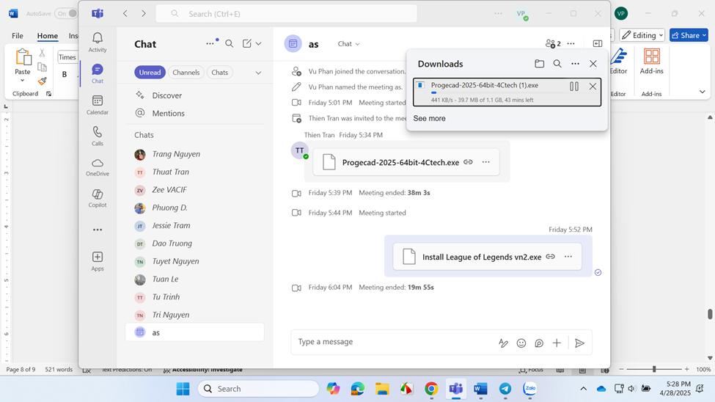Pause the Progecad download
Image resolution: width=715 pixels, height=402 pixels.
[574, 87]
